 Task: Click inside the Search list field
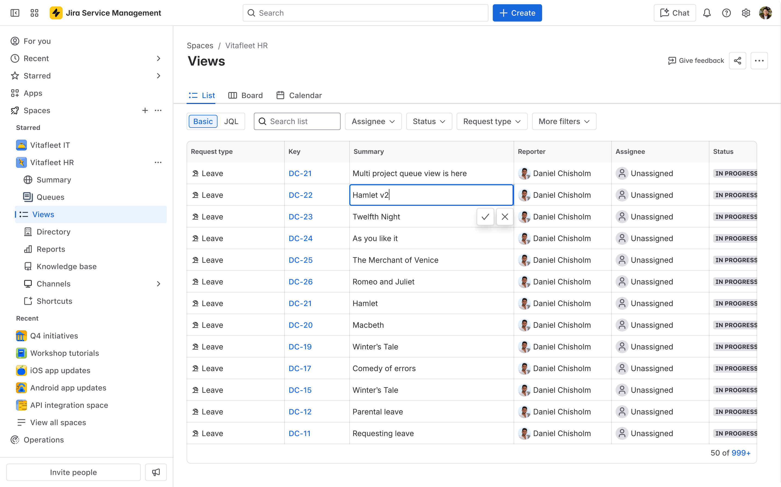pyautogui.click(x=297, y=121)
